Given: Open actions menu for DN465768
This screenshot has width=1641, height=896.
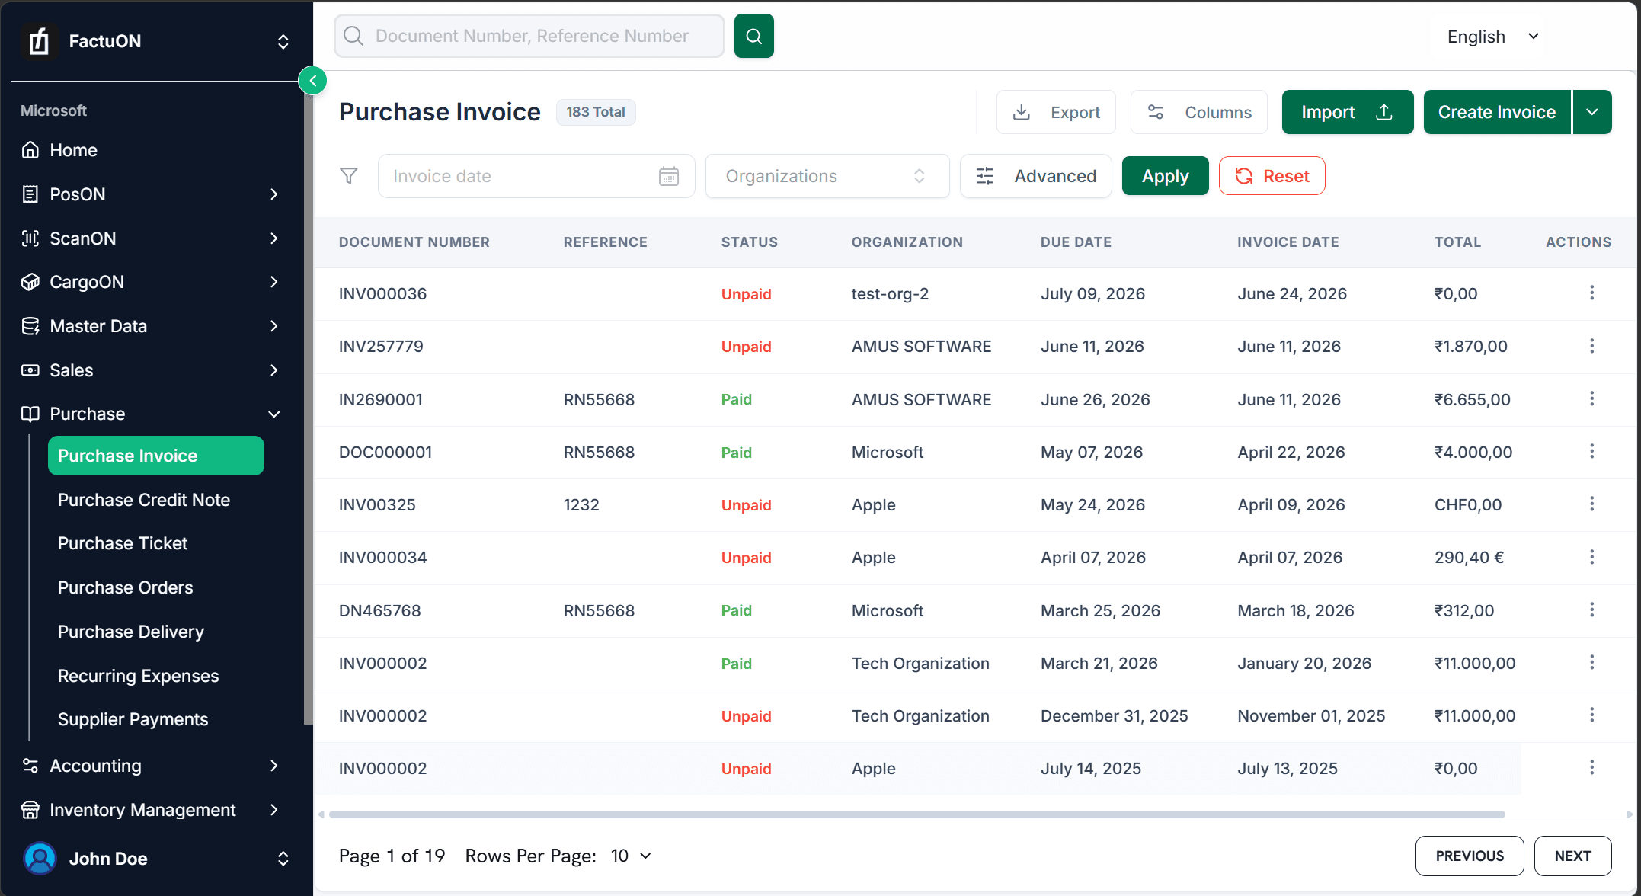Looking at the screenshot, I should 1591,610.
